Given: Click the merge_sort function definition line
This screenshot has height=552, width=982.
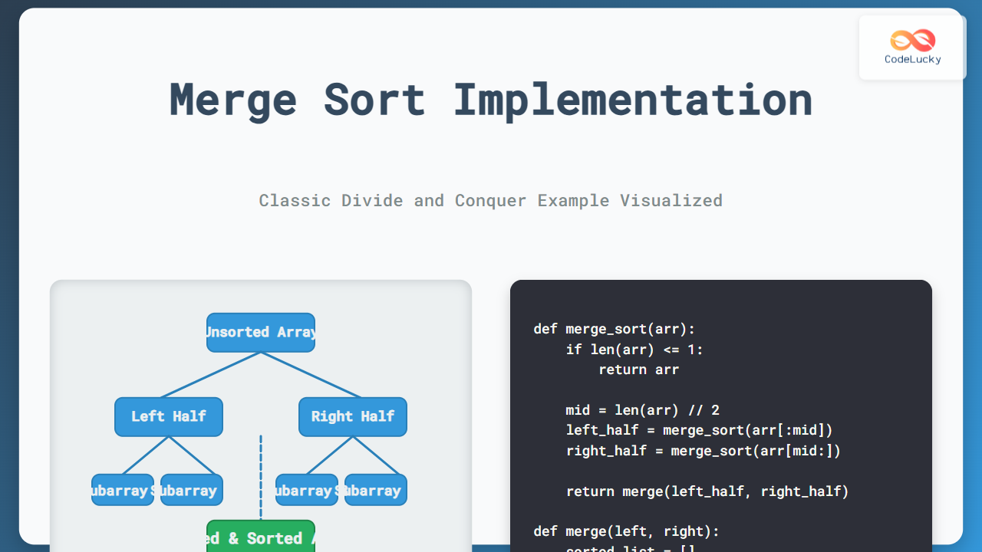Looking at the screenshot, I should click(x=614, y=329).
